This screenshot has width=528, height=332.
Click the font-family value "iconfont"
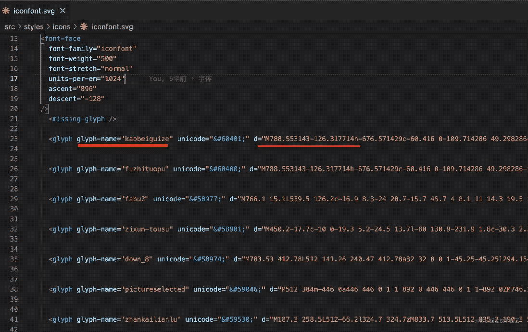(x=119, y=49)
